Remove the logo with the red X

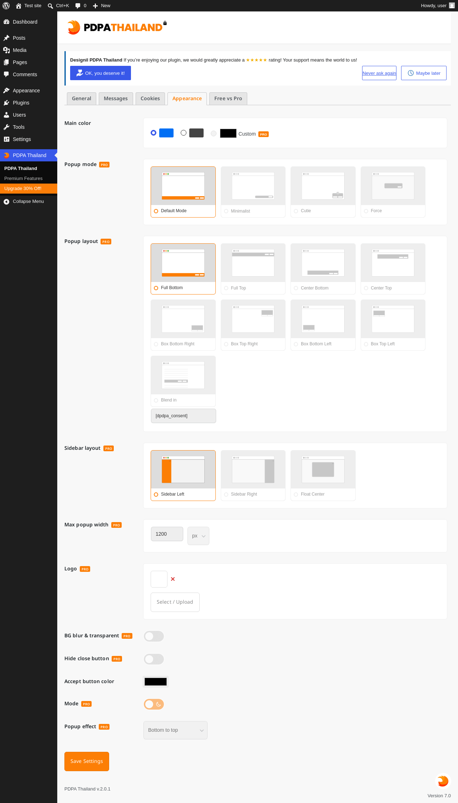(x=173, y=579)
